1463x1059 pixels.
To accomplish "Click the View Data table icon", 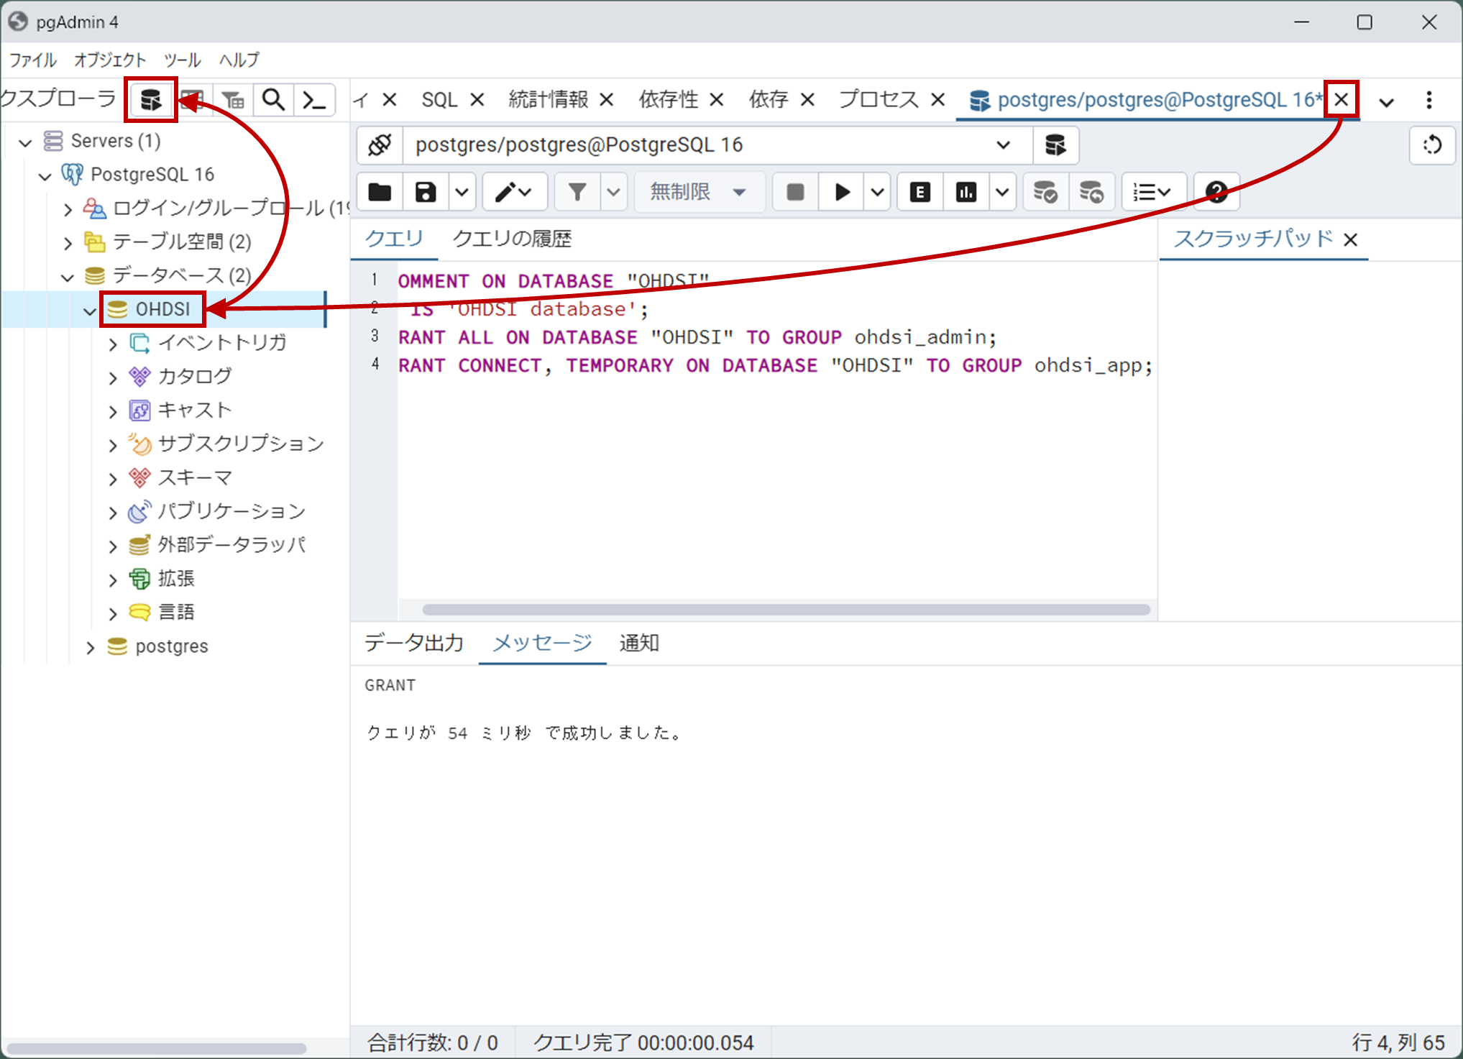I will pyautogui.click(x=192, y=100).
